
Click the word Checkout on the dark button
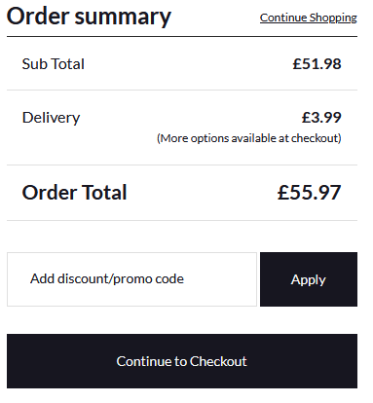[x=218, y=361]
